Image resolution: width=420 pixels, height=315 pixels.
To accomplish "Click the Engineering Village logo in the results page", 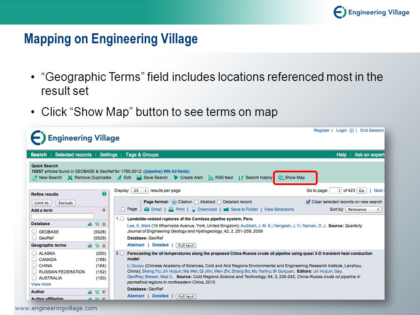I will [75, 138].
